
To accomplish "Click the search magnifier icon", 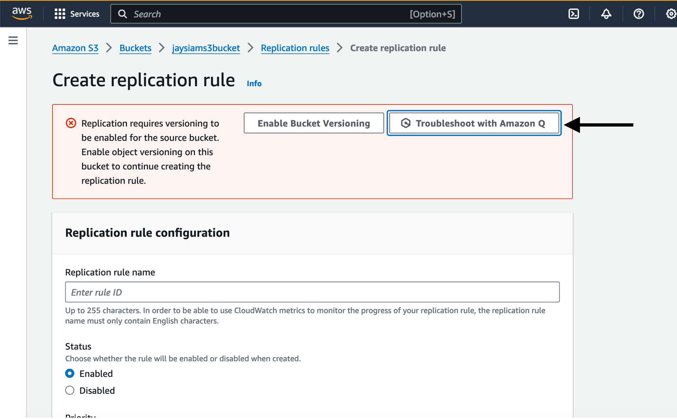I will tap(123, 14).
